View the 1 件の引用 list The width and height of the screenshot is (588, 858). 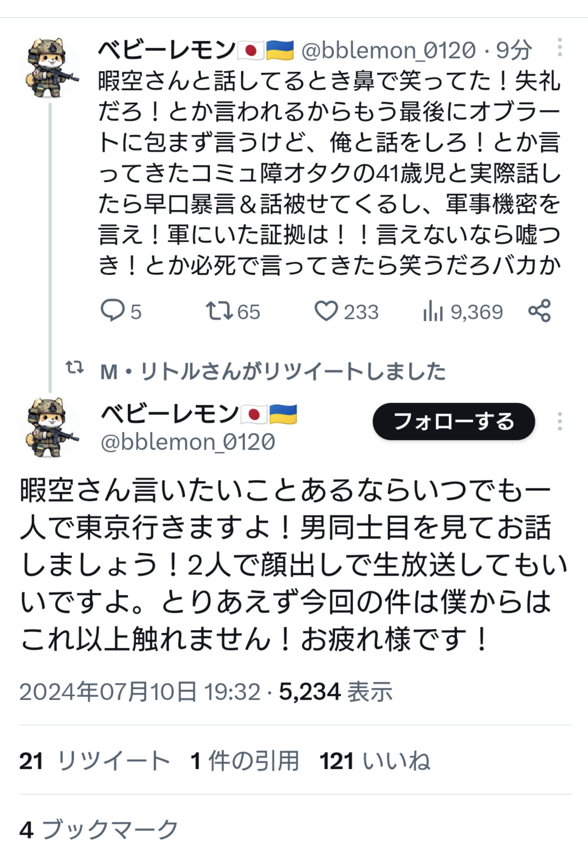pos(245,761)
